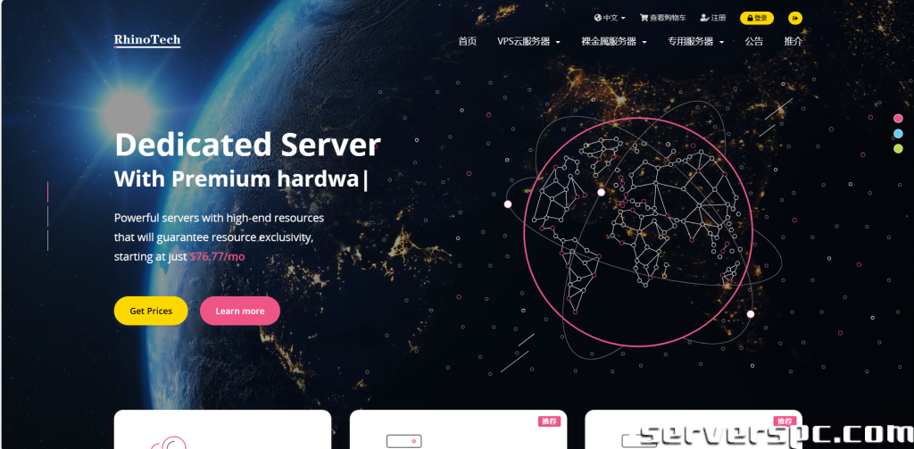Viewport: 914px width, 449px height.
Task: Click the pink Learn more button
Action: tap(240, 311)
